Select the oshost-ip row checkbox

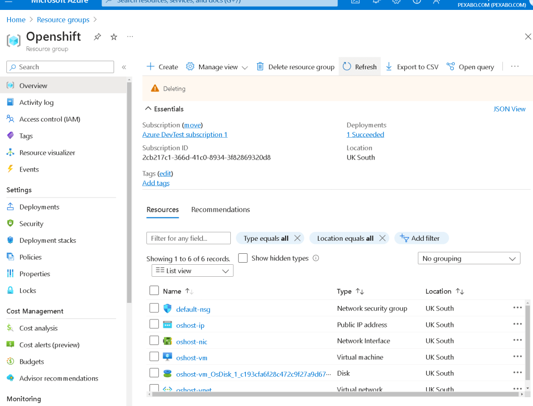pyautogui.click(x=154, y=324)
